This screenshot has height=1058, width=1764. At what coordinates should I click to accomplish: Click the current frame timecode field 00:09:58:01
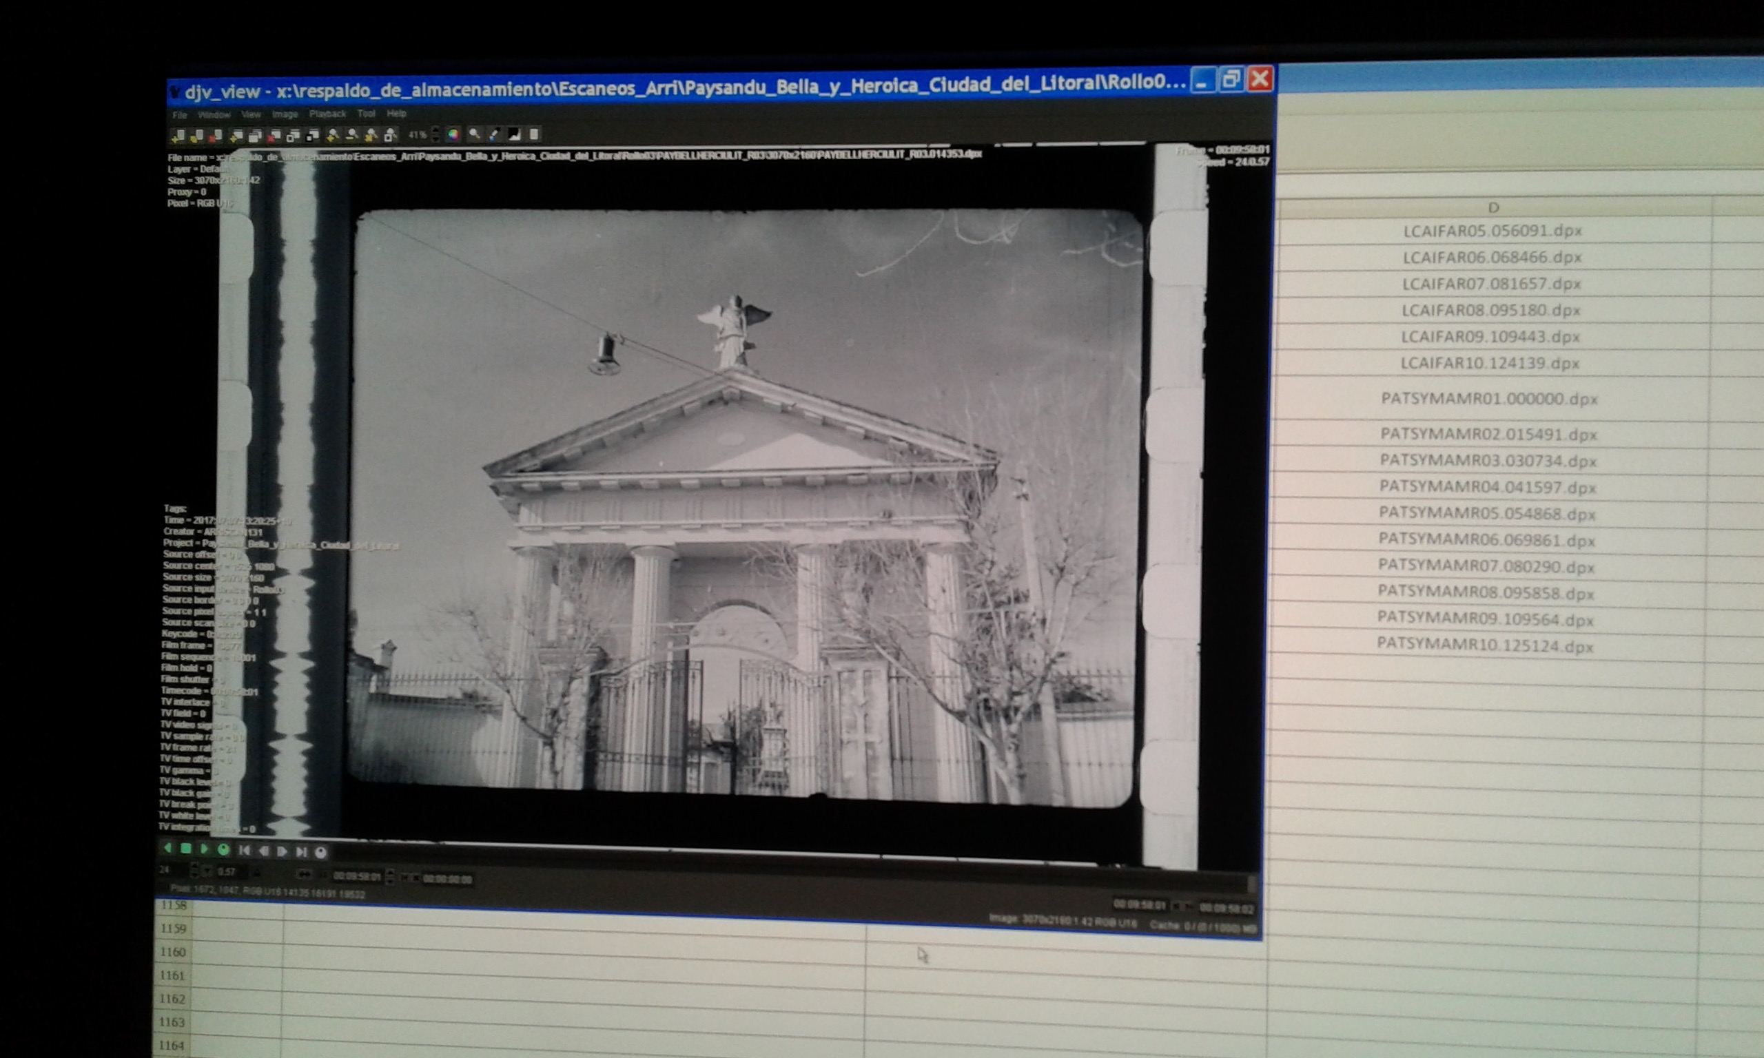point(357,877)
